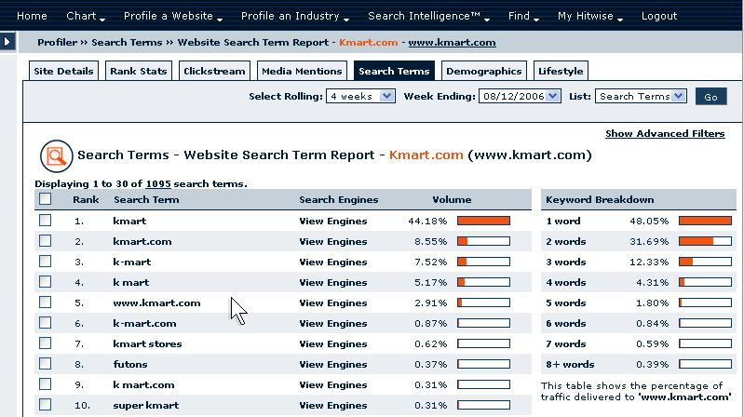Open www.kmart.com breadcrumb link
The height and width of the screenshot is (417, 744).
click(x=452, y=42)
